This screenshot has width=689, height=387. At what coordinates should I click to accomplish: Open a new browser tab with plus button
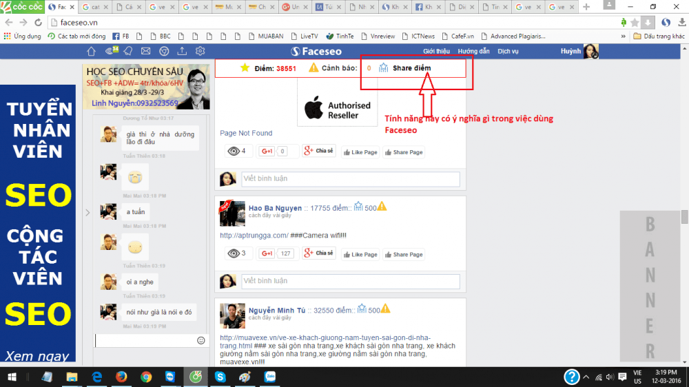586,7
